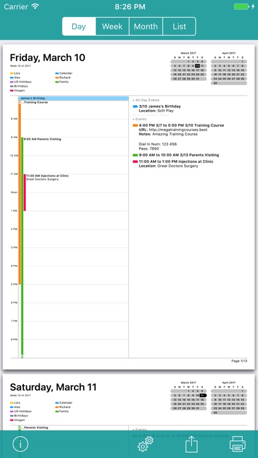This screenshot has width=258, height=458.
Task: Tap the Notes: Amazing Training Course line
Action: (x=168, y=134)
